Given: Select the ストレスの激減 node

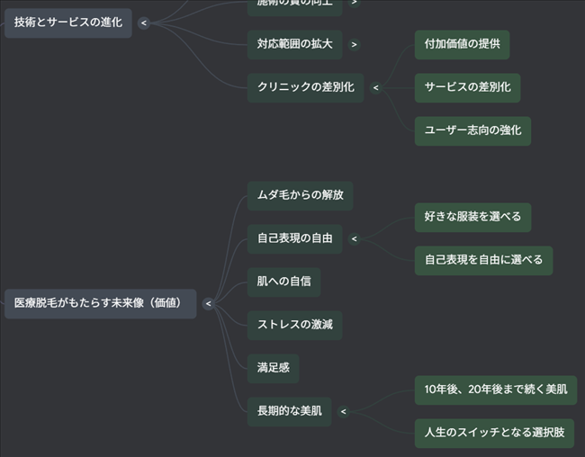Looking at the screenshot, I should (294, 324).
